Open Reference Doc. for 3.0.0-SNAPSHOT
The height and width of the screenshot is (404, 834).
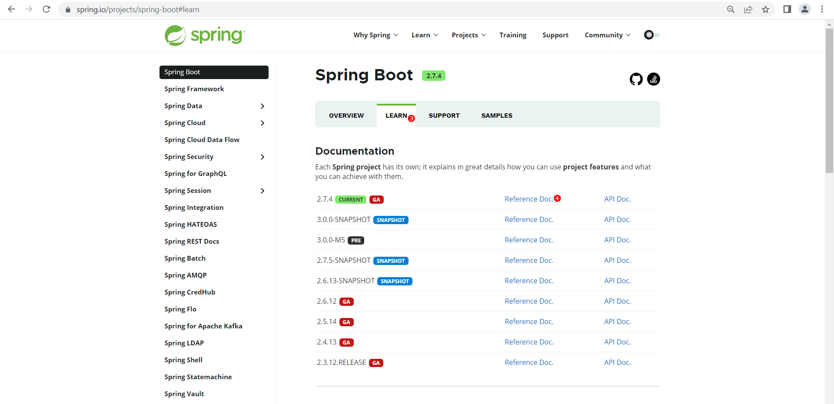point(529,219)
